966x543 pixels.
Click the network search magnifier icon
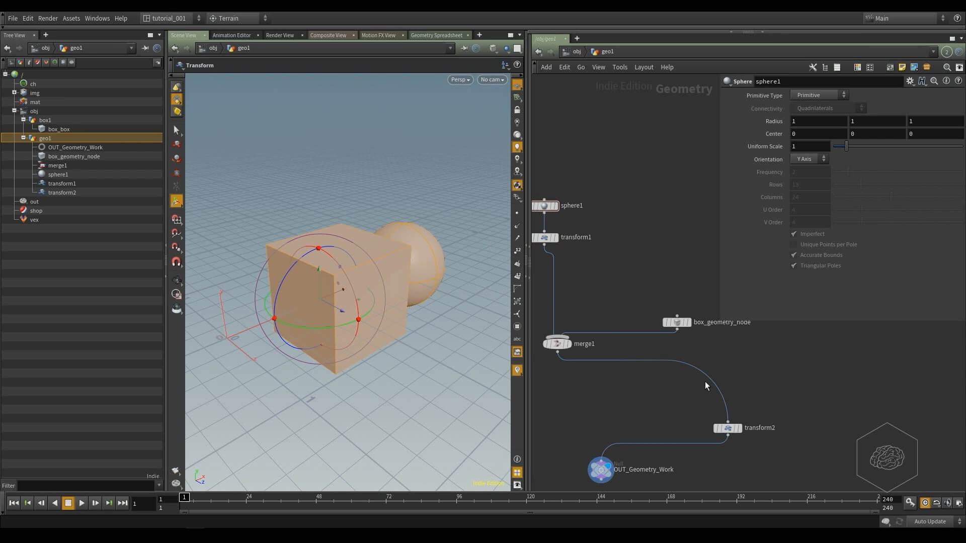pyautogui.click(x=946, y=67)
